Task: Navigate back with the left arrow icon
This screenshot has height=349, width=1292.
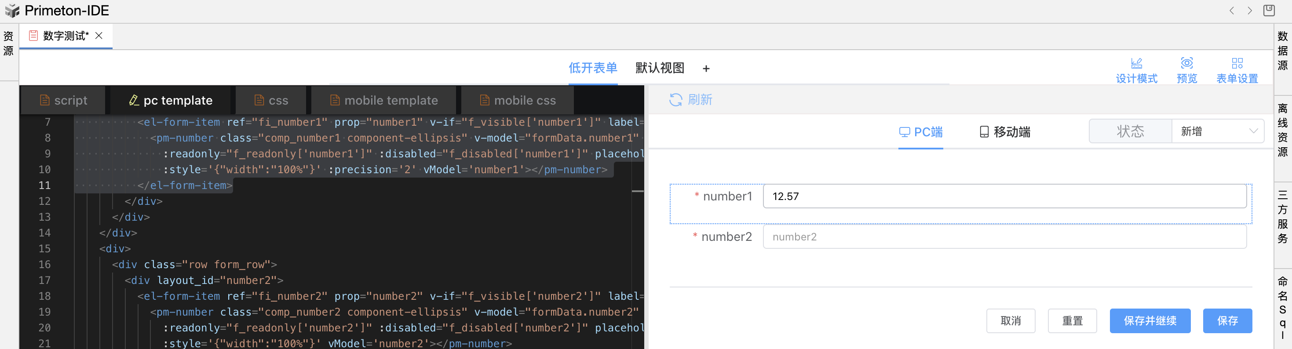Action: click(1232, 11)
